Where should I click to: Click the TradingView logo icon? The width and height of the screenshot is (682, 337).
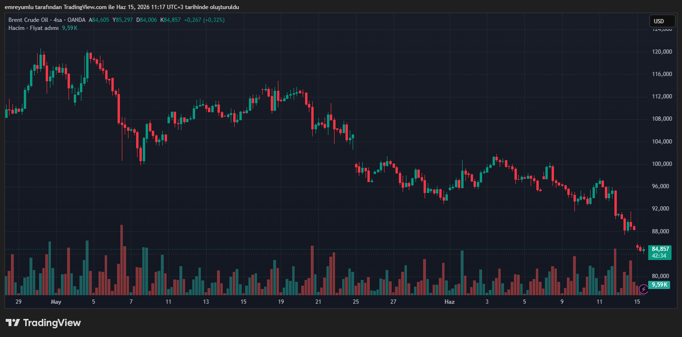pos(12,323)
